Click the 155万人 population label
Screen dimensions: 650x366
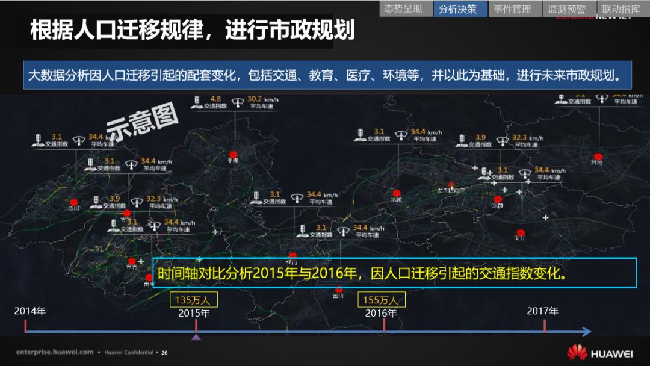382,300
